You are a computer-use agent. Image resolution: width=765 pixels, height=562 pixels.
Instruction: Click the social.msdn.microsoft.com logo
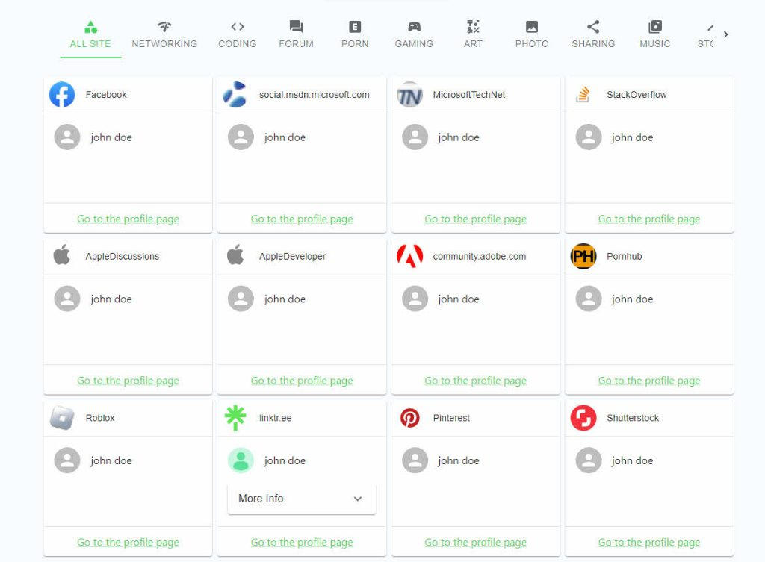(235, 95)
